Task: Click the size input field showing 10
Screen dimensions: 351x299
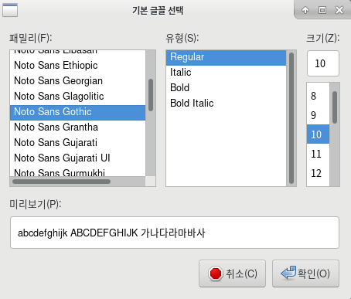Action: [x=323, y=63]
